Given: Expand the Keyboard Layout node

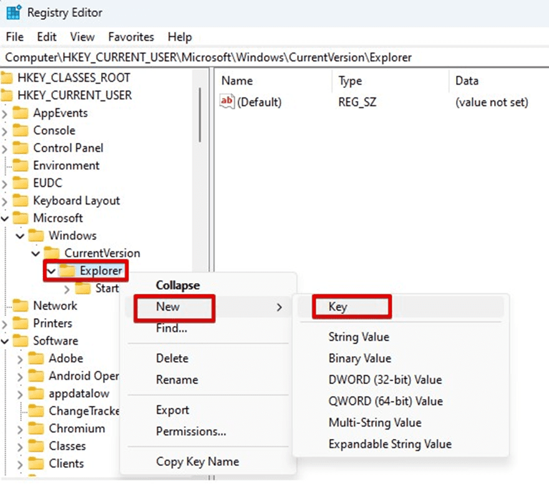Looking at the screenshot, I should pos(6,201).
